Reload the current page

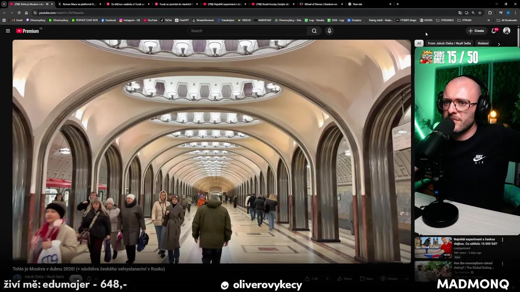click(19, 13)
